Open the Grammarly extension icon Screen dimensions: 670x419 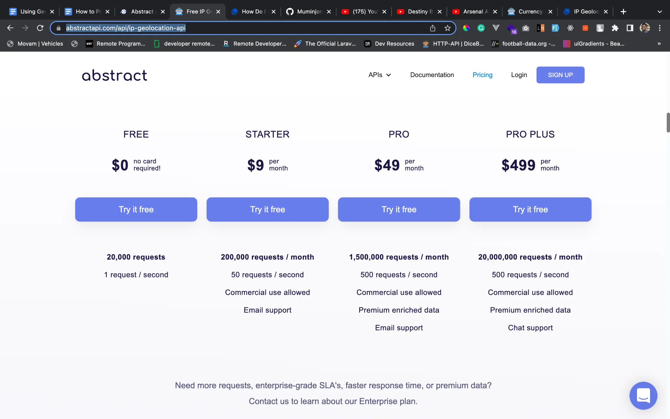481,28
